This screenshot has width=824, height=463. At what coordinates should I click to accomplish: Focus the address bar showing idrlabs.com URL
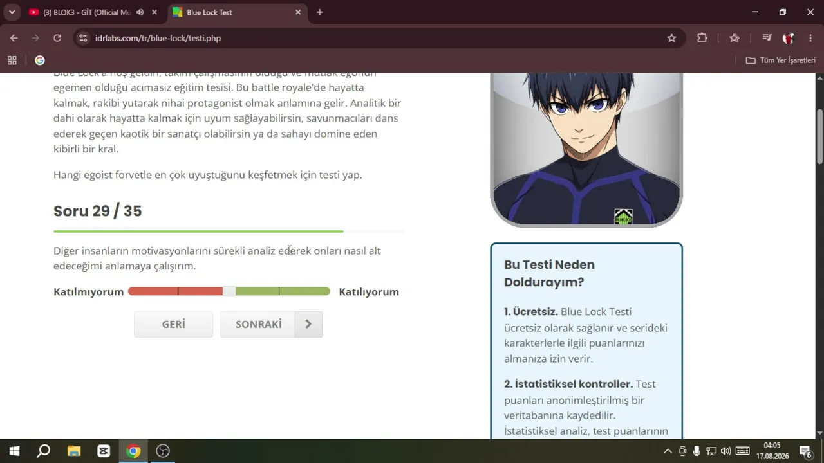pyautogui.click(x=380, y=38)
